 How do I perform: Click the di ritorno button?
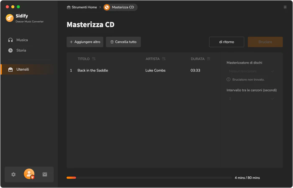[226, 42]
